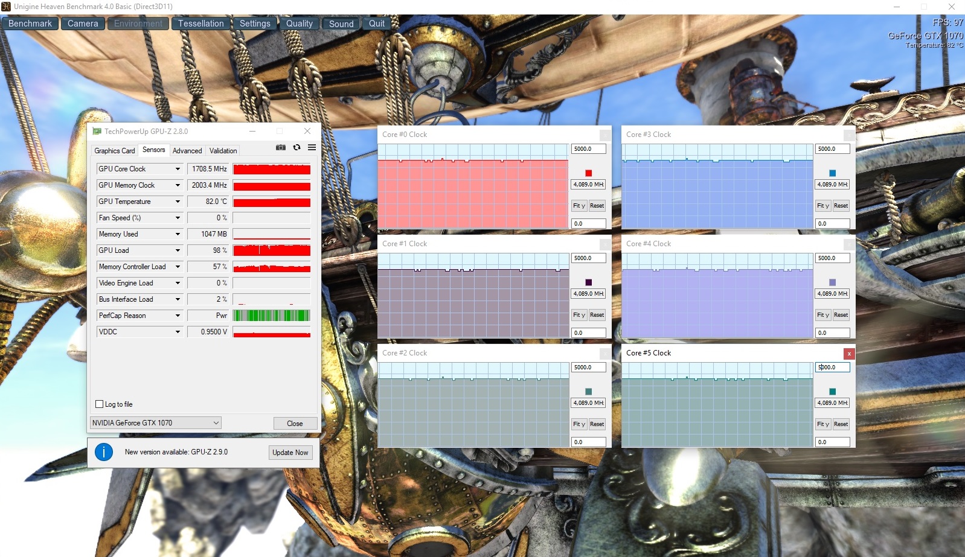
Task: Click the GPU-Z refresh icon
Action: tap(297, 147)
